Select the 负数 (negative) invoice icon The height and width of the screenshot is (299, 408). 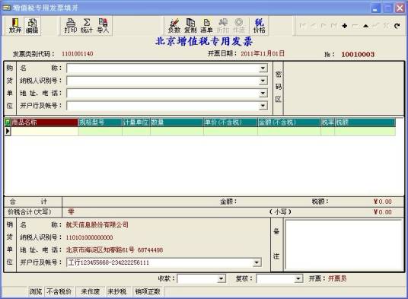174,26
